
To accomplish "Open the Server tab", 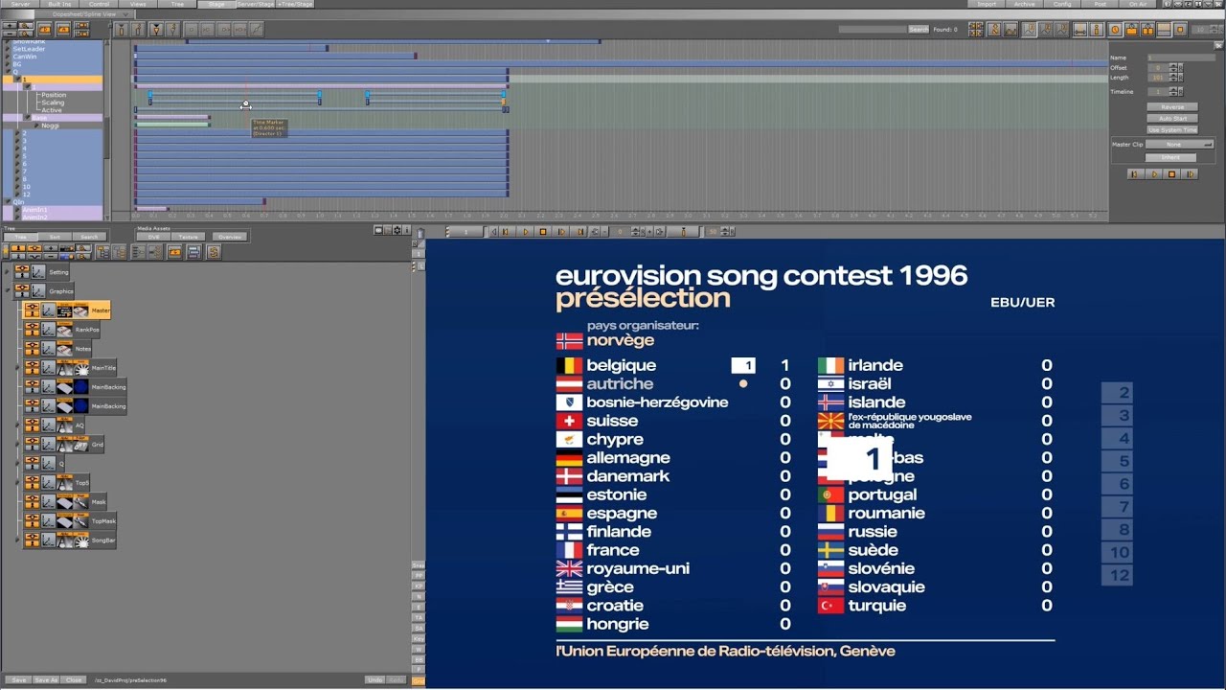I will [x=20, y=4].
